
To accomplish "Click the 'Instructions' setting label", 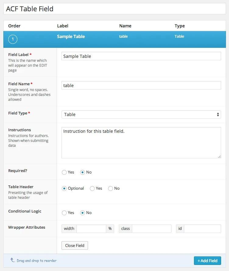I will tap(19, 130).
